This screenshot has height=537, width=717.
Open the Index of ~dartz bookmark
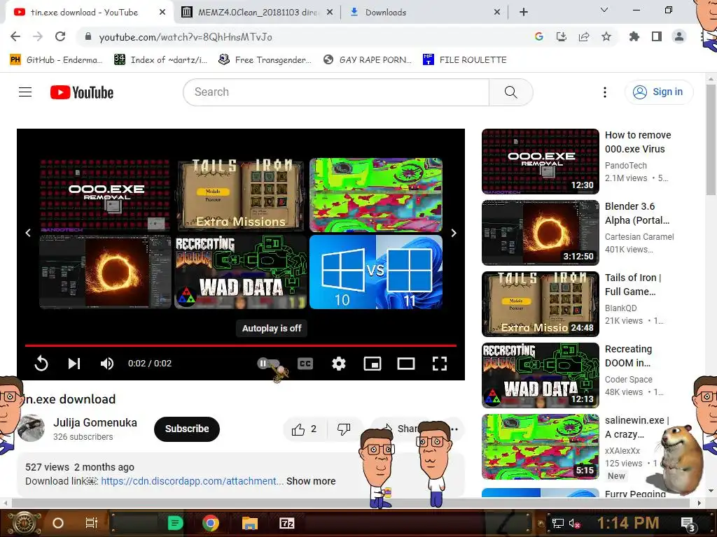160,60
